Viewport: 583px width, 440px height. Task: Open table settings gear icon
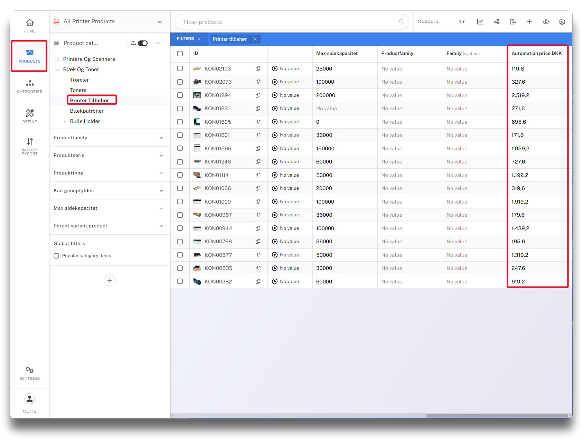pyautogui.click(x=562, y=22)
